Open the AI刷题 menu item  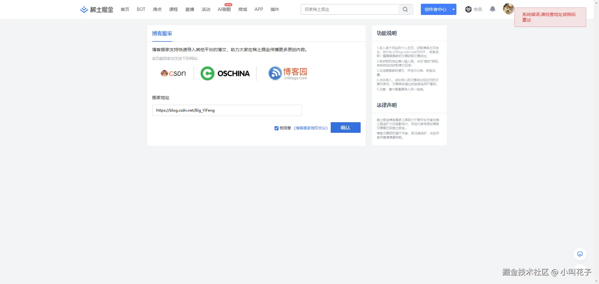click(224, 9)
